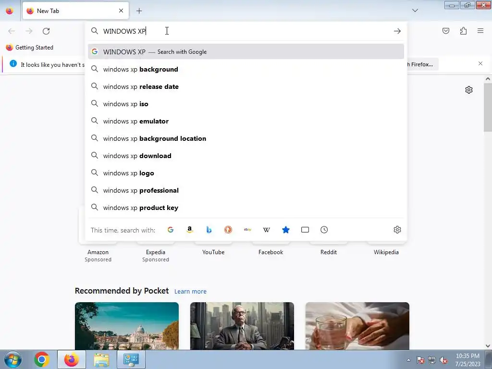Open Amazon Sponsored shortcut
Viewport: 492px width, 369px height.
pos(98,252)
